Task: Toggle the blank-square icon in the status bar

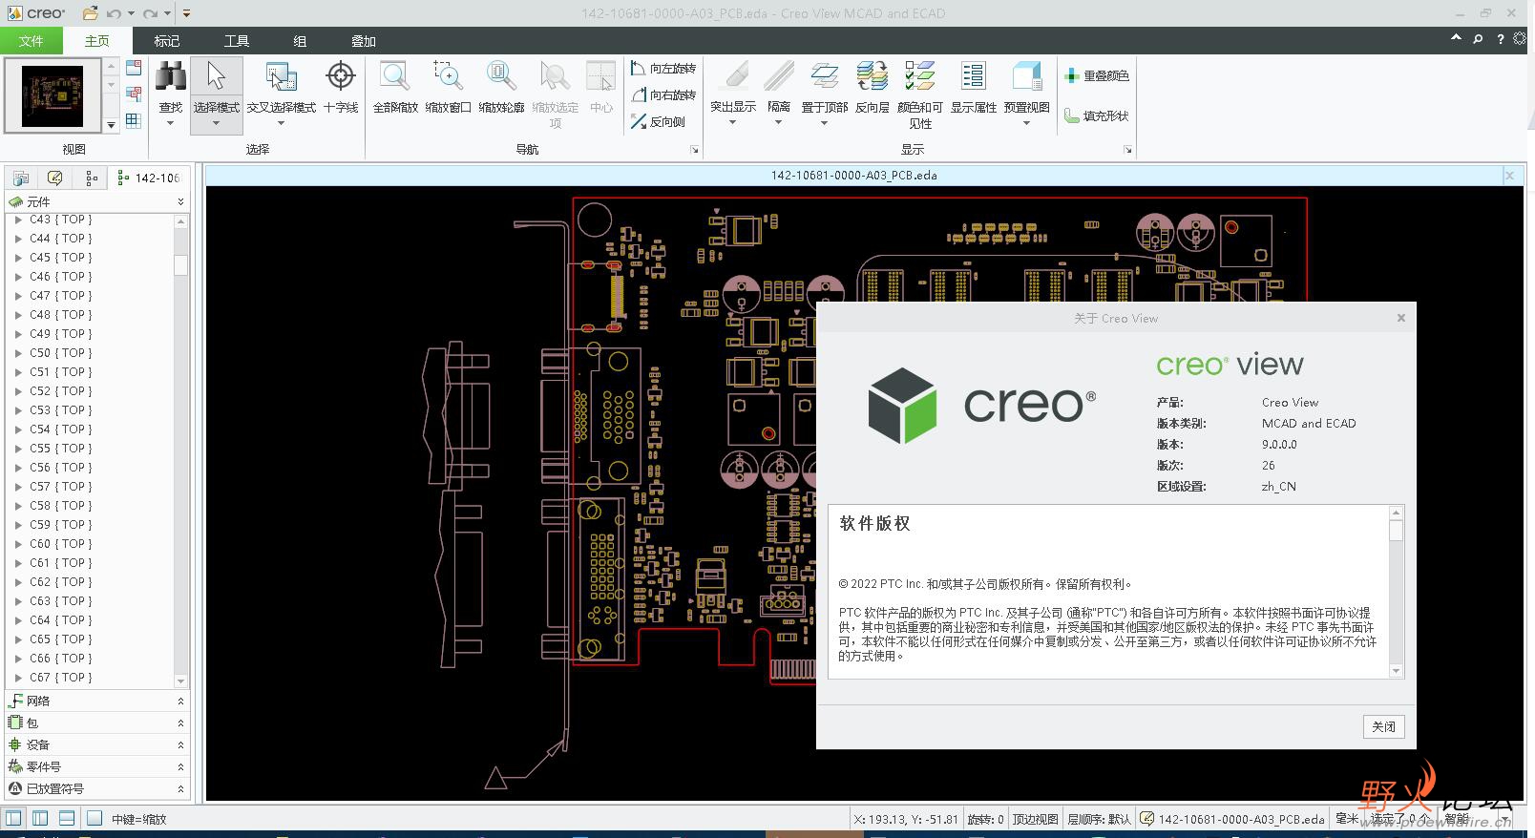Action: click(x=94, y=818)
